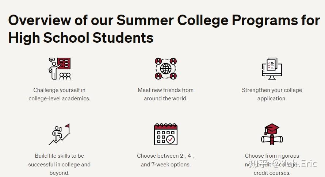Click the globe with connected people icon
Screen dimensions: 325x177
(x=165, y=68)
